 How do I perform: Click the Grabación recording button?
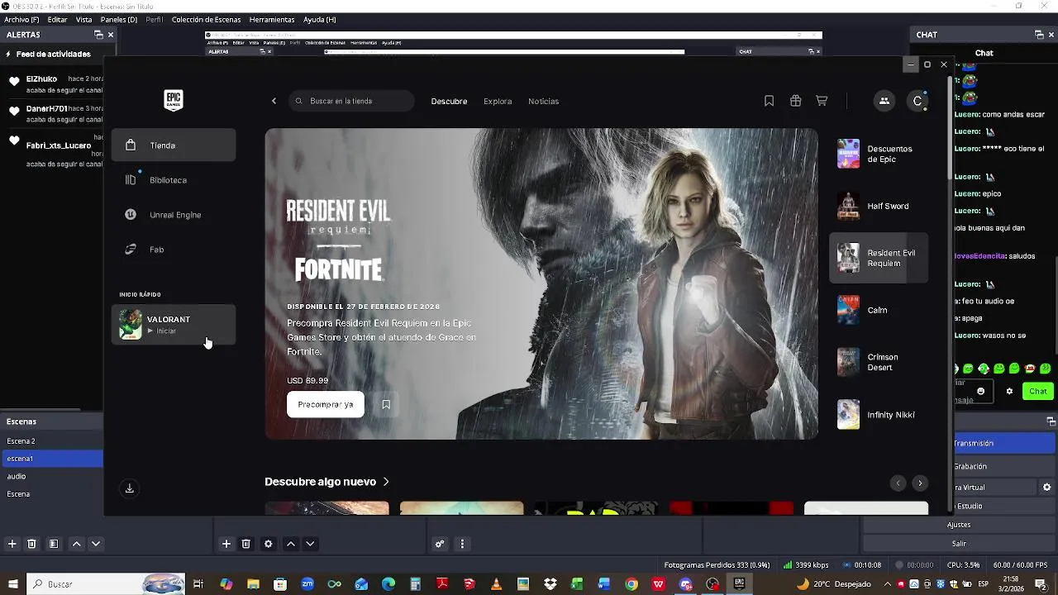1004,467
